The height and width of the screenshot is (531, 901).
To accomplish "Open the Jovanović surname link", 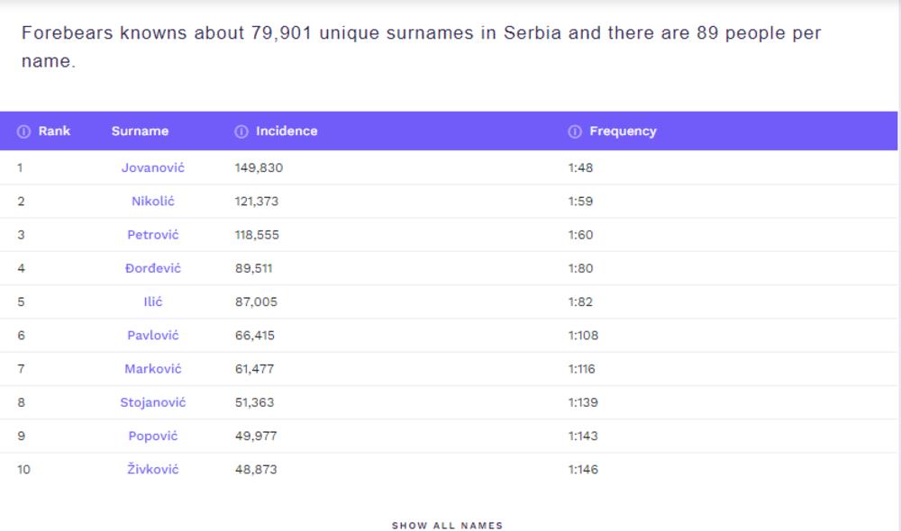I will (x=153, y=167).
